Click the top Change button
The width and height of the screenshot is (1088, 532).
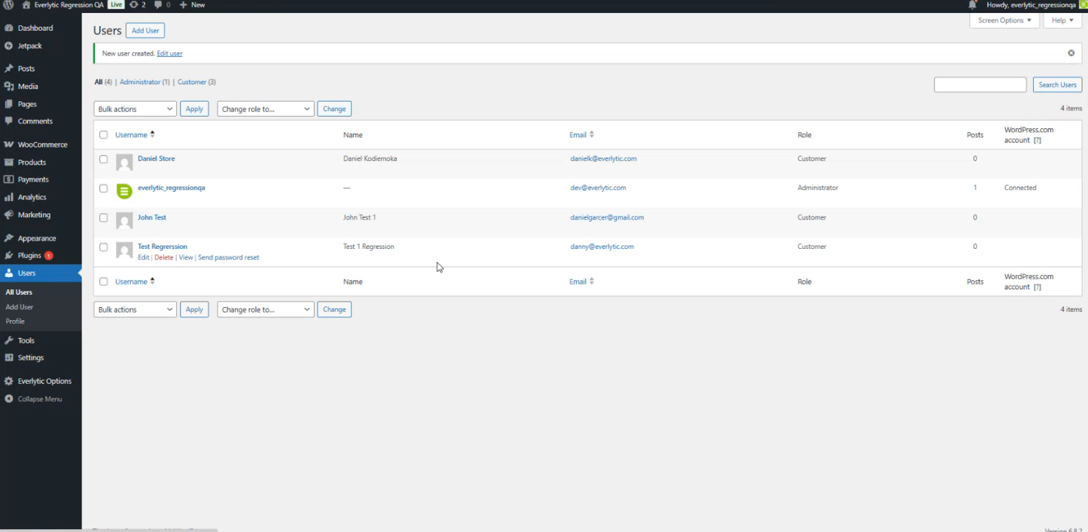coord(334,109)
